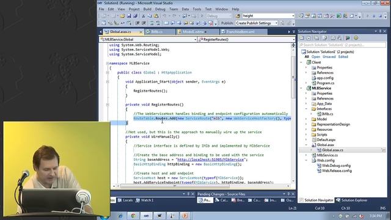Click the Save floppy disk icon
391x220 pixels.
[x=129, y=16]
